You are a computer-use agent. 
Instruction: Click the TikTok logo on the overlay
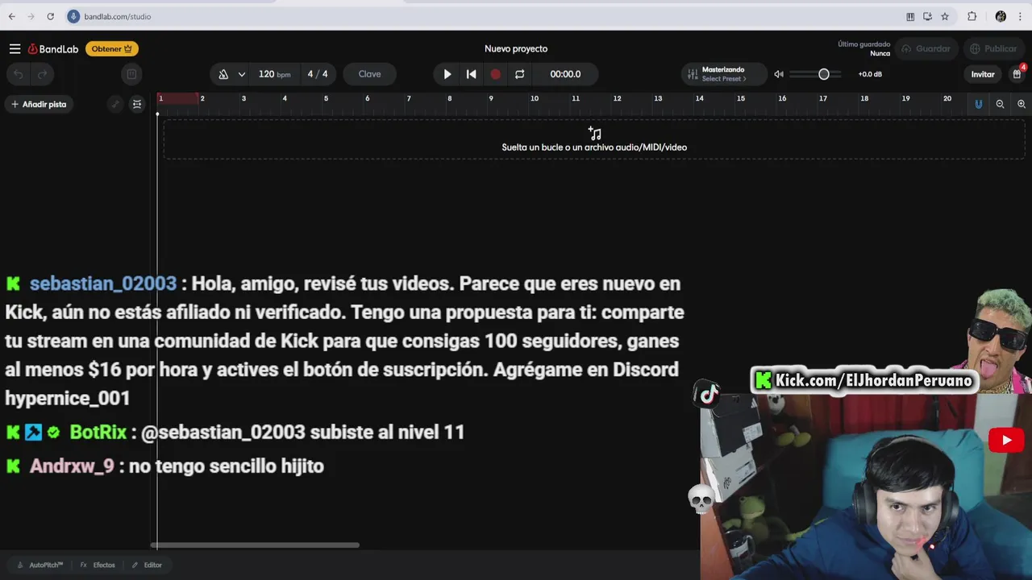[708, 394]
